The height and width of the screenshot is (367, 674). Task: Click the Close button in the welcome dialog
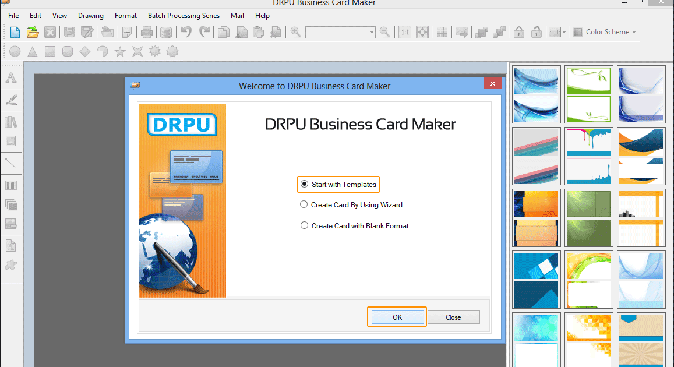pyautogui.click(x=453, y=317)
